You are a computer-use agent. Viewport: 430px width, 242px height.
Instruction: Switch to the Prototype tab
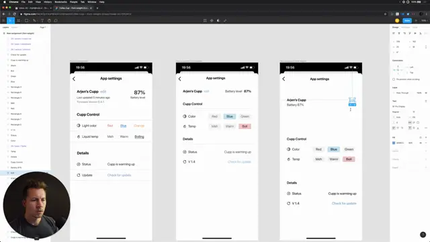tap(405, 28)
